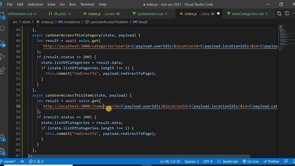The height and width of the screenshot is (166, 295).
Task: Click the master branch indicator
Action: pyautogui.click(x=8, y=161)
